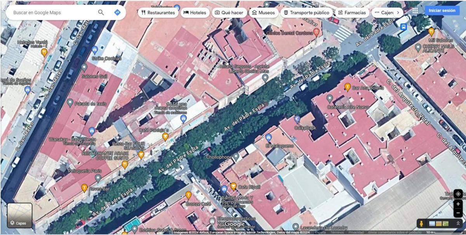Image resolution: width=466 pixels, height=235 pixels.
Task: Select the Bar Ana Bolena pin
Action: pyautogui.click(x=348, y=87)
